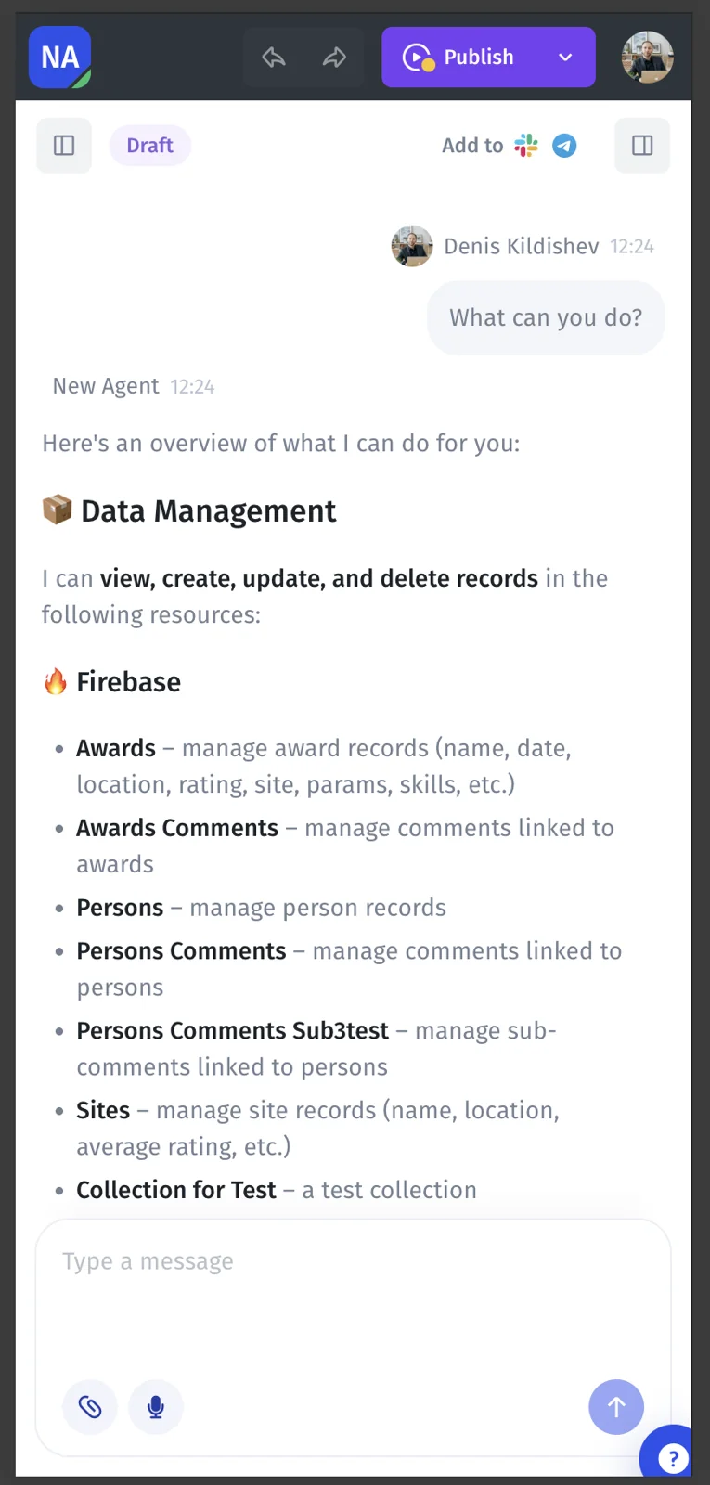Open the user profile avatar menu
This screenshot has width=710, height=1485.
(648, 58)
